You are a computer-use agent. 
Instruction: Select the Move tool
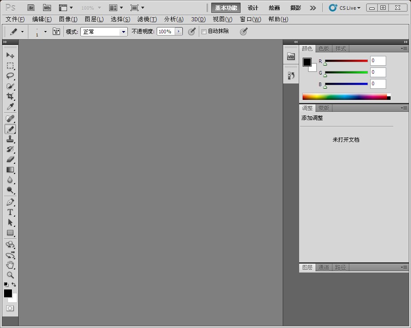tap(10, 55)
